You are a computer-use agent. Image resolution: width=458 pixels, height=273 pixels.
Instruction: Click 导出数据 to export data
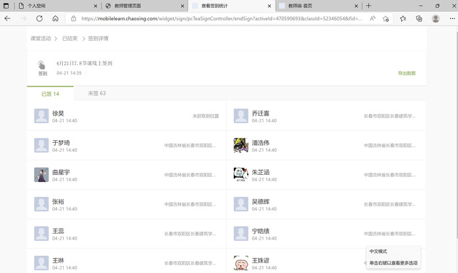coord(406,73)
